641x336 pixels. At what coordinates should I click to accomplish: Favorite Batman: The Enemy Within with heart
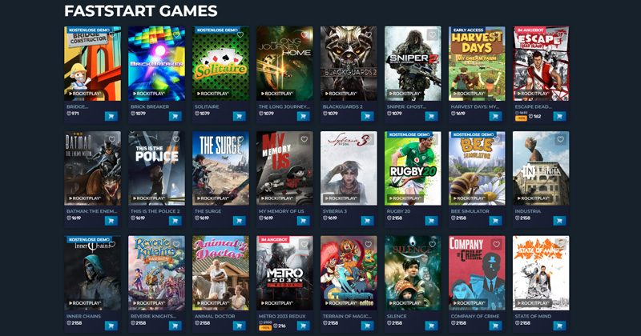tap(112, 139)
